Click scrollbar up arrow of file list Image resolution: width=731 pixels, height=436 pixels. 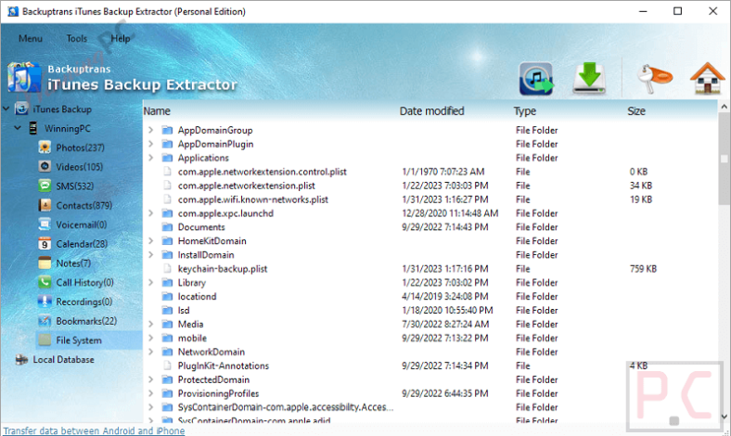[724, 107]
